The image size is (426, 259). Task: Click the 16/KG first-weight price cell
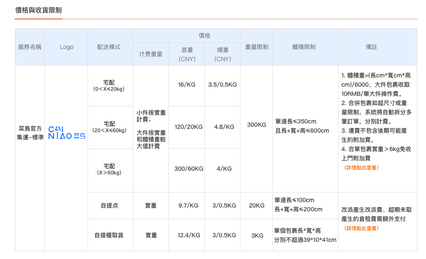pos(187,85)
